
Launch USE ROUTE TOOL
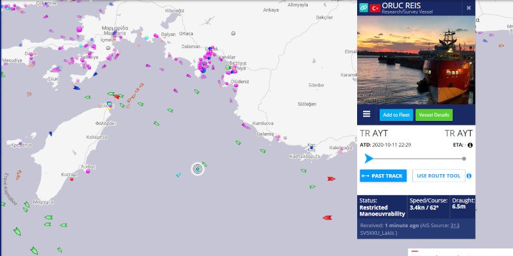(x=439, y=175)
